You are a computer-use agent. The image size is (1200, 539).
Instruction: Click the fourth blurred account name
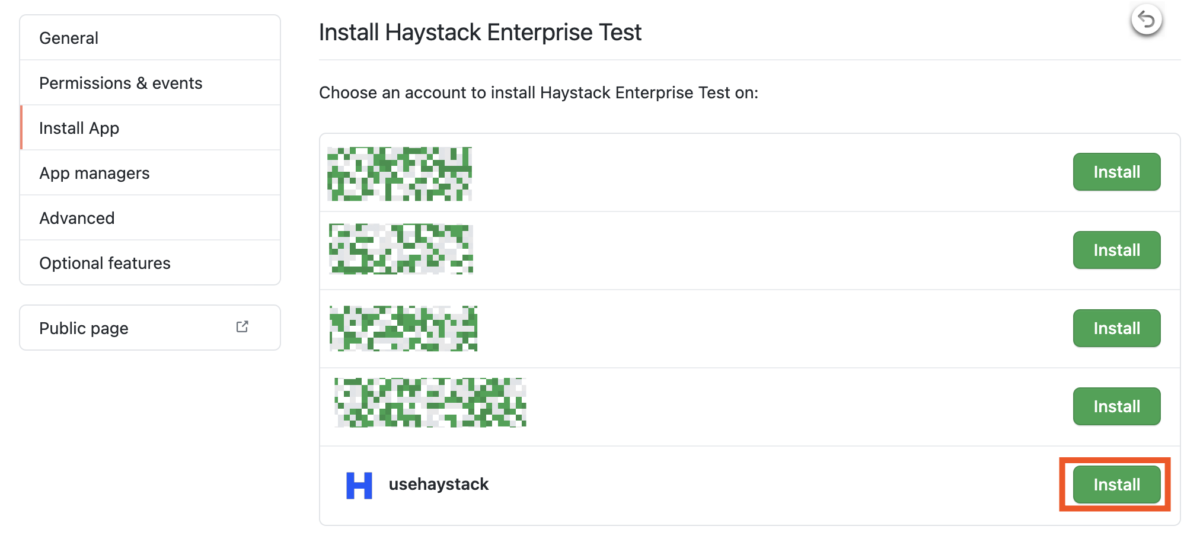tap(430, 403)
